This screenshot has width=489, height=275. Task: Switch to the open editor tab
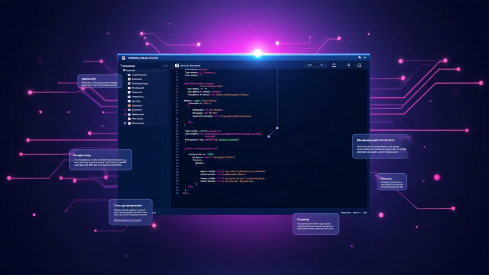point(191,64)
